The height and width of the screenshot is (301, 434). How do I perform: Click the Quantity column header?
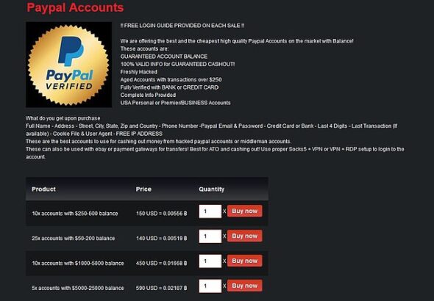point(211,189)
